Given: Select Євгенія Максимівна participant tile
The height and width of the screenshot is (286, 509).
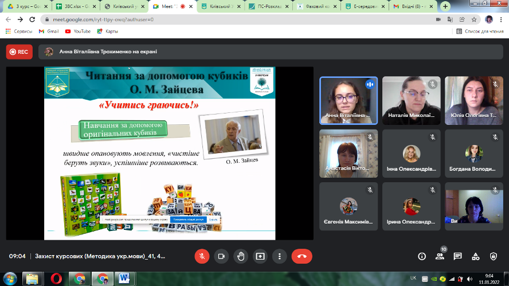Looking at the screenshot, I should coord(349,206).
